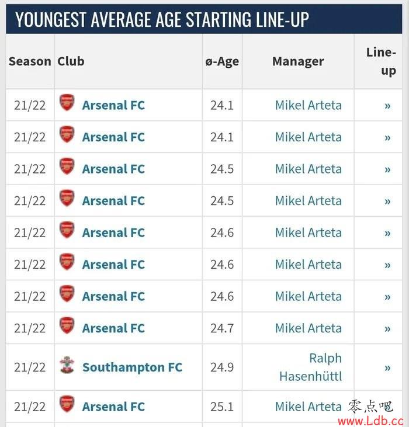Click the Arsenal crest in the 24.7 row
Screen dimensions: 409x427
coord(67,325)
